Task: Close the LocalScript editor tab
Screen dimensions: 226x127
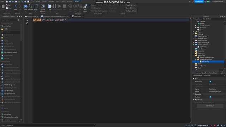Action: [82, 17]
